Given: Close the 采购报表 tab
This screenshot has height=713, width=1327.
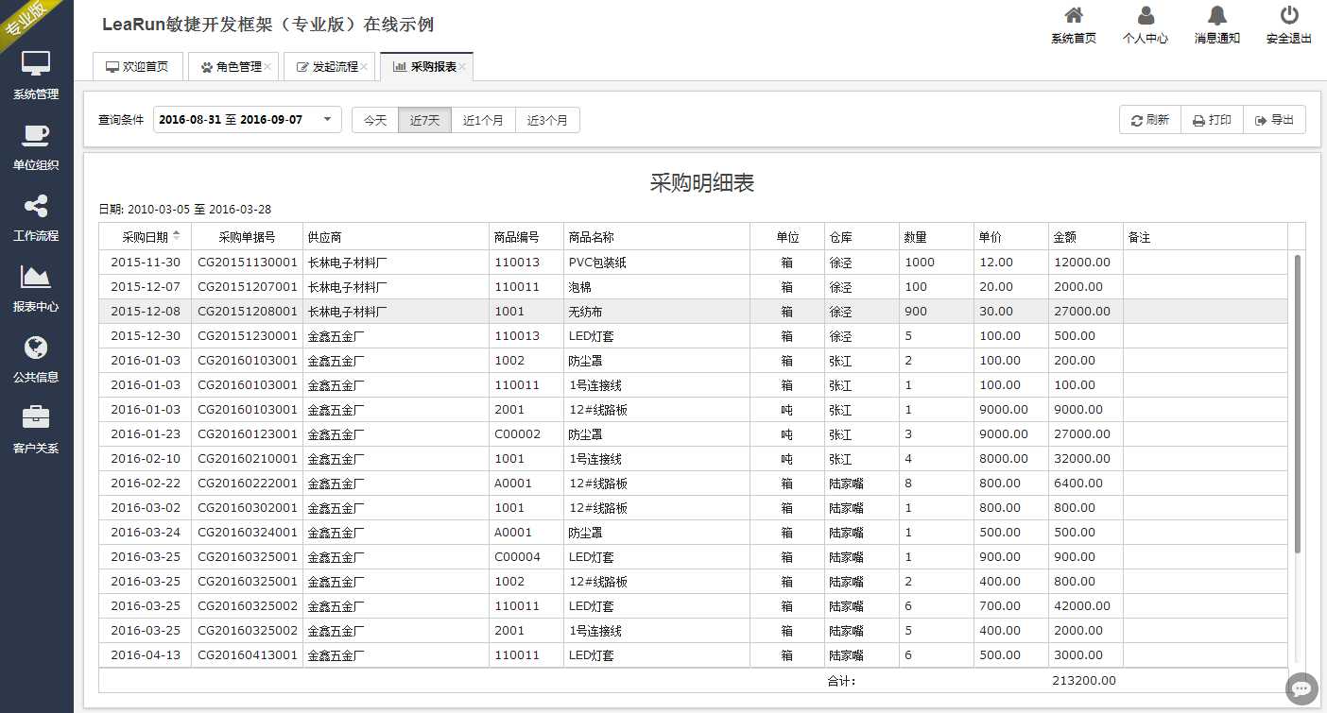Looking at the screenshot, I should [463, 67].
